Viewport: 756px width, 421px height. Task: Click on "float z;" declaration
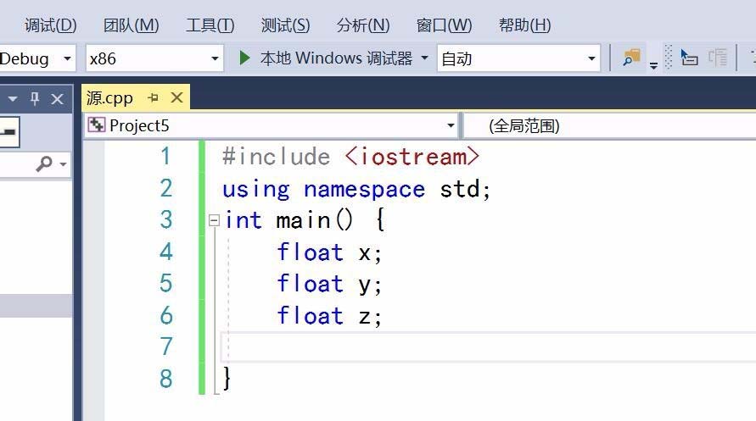click(x=329, y=316)
